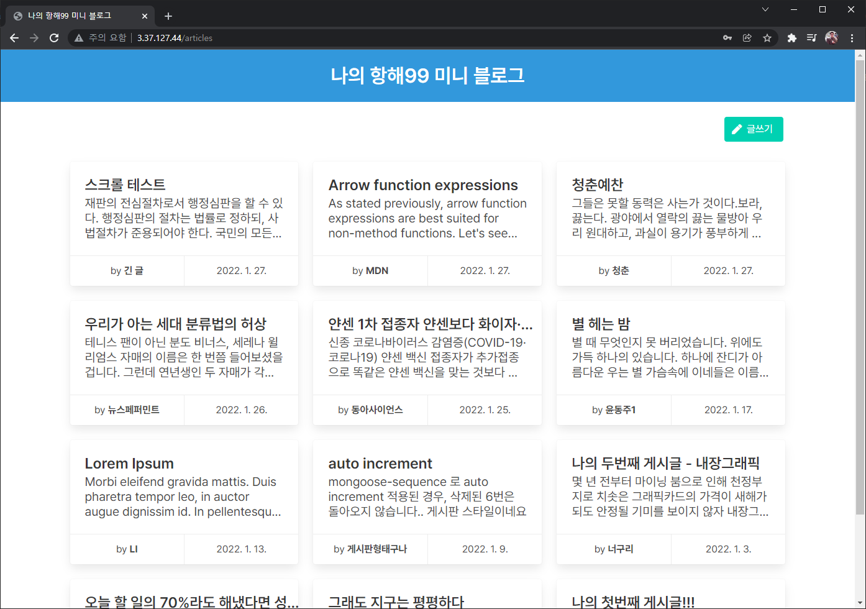The image size is (866, 609).
Task: Click the scrollbar up arrow
Action: pos(860,55)
